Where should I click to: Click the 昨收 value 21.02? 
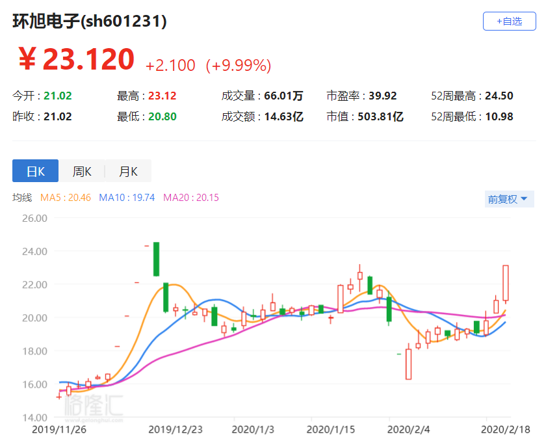pyautogui.click(x=58, y=116)
